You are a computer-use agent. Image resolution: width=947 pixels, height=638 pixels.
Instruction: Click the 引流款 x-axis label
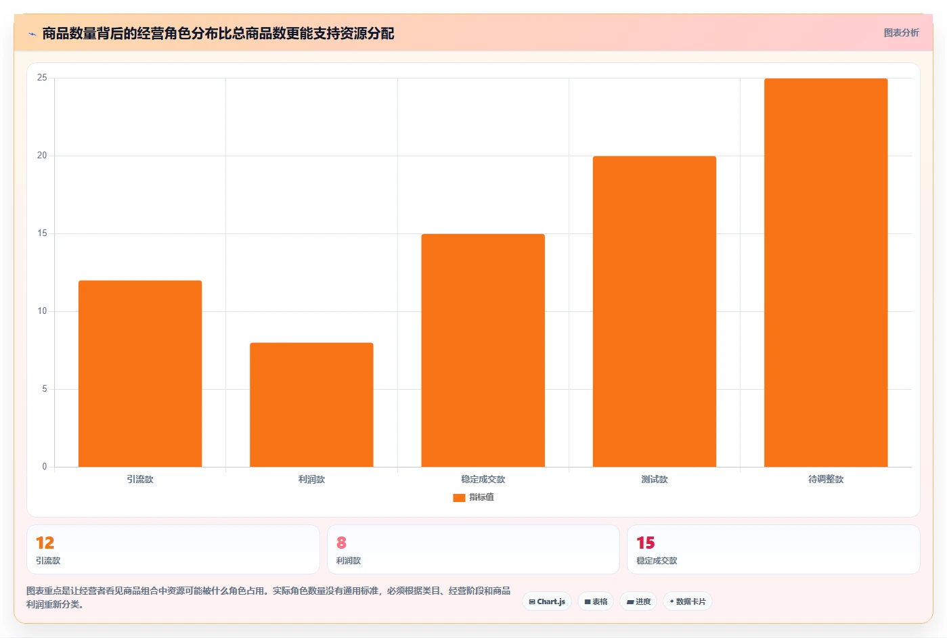(140, 479)
